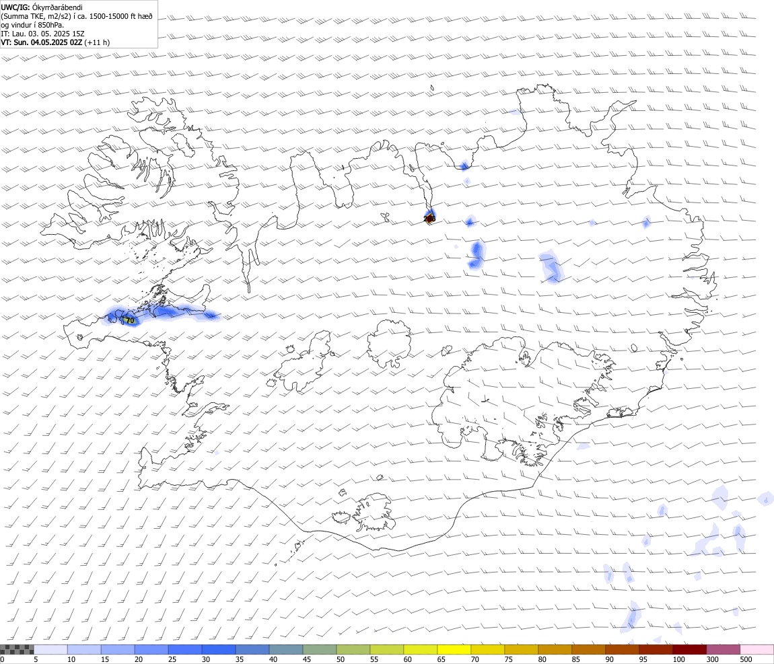Select the 65–70 yellow legend swatch
This screenshot has height=664, width=774.
[454, 649]
